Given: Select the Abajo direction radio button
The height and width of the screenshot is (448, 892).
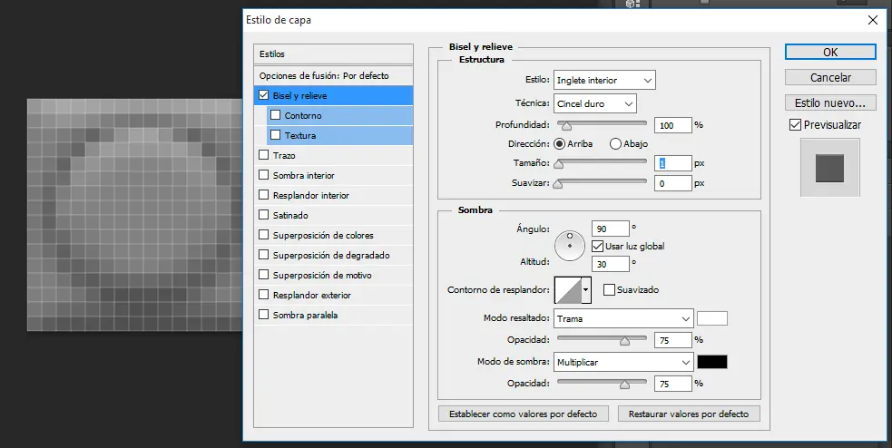Looking at the screenshot, I should [x=616, y=143].
